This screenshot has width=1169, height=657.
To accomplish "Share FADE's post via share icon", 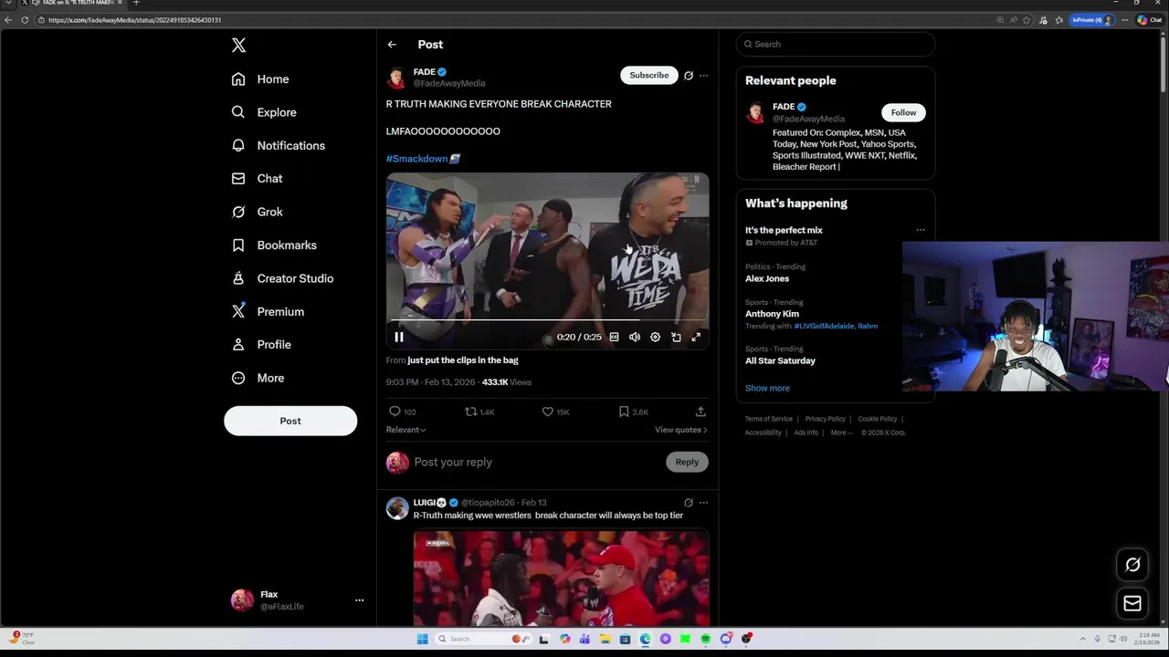I will click(x=700, y=412).
